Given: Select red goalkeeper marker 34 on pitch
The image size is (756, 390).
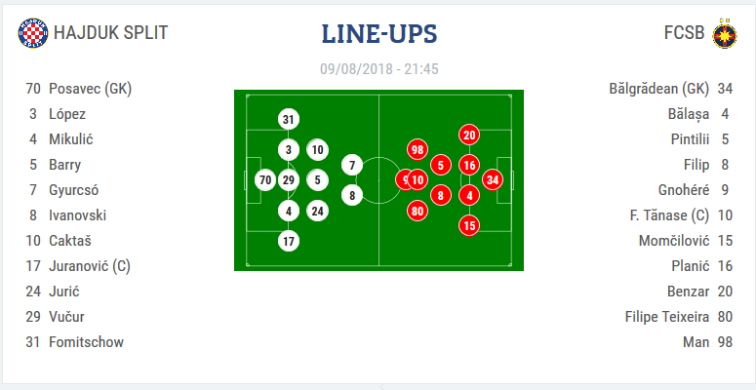Looking at the screenshot, I should click(493, 179).
